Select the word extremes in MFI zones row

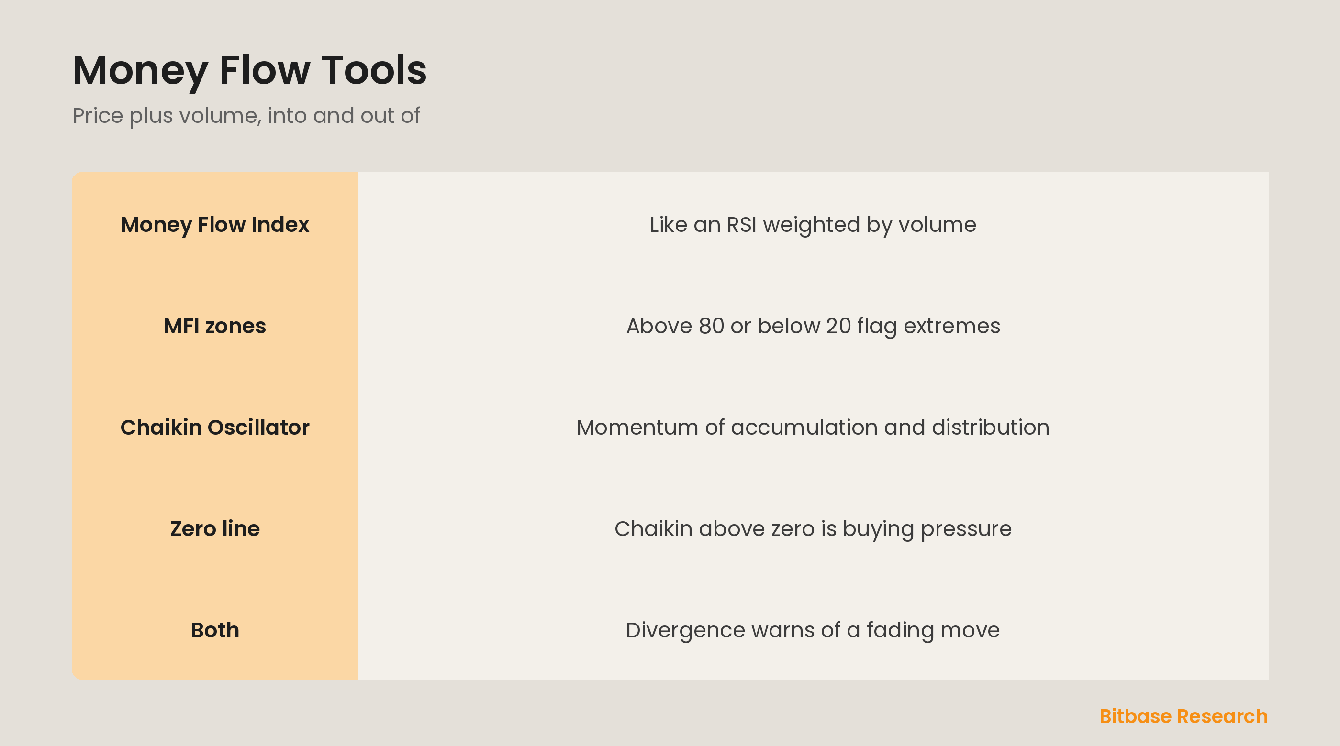pyautogui.click(x=952, y=327)
